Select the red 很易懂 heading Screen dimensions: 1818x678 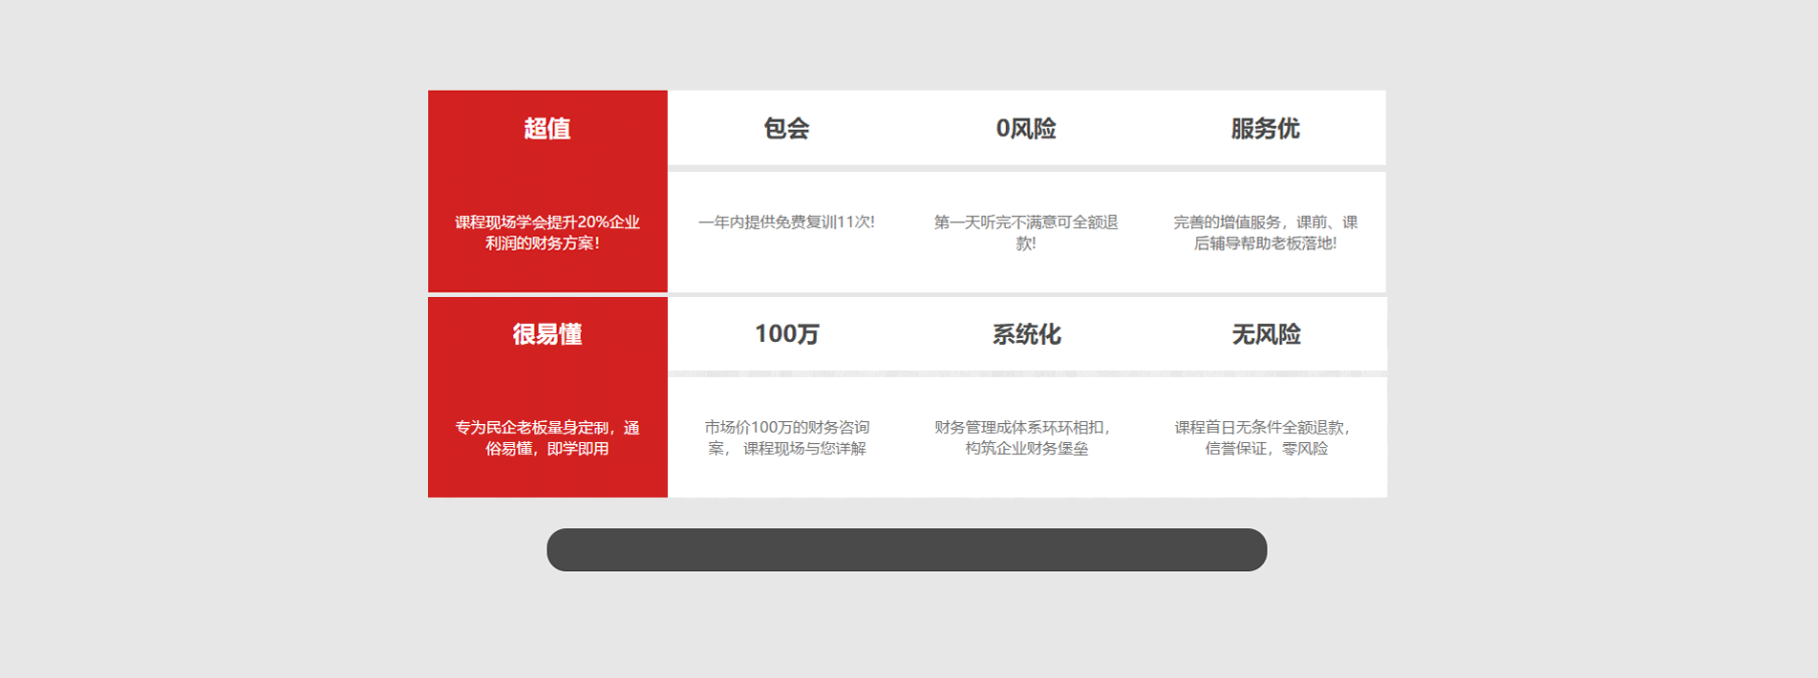[x=546, y=334]
